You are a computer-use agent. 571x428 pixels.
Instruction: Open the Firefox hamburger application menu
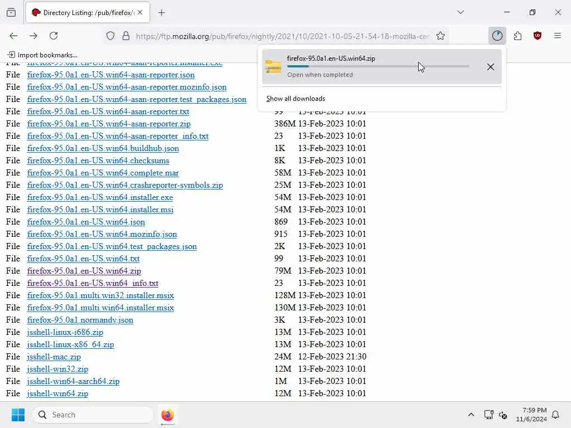[558, 36]
